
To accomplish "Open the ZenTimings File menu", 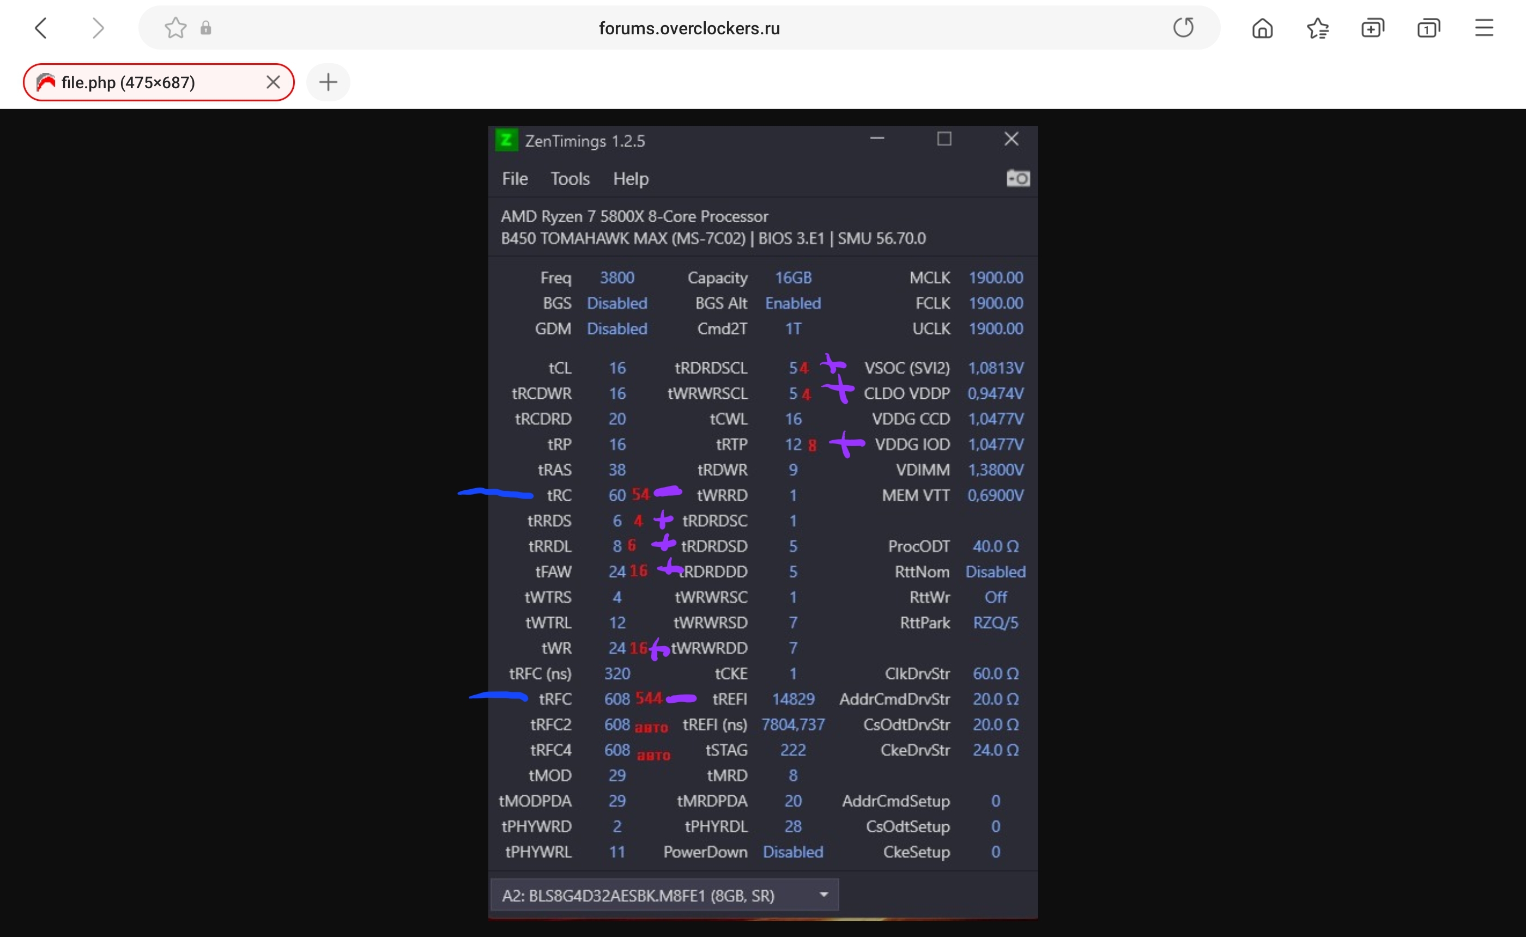I will pyautogui.click(x=514, y=179).
